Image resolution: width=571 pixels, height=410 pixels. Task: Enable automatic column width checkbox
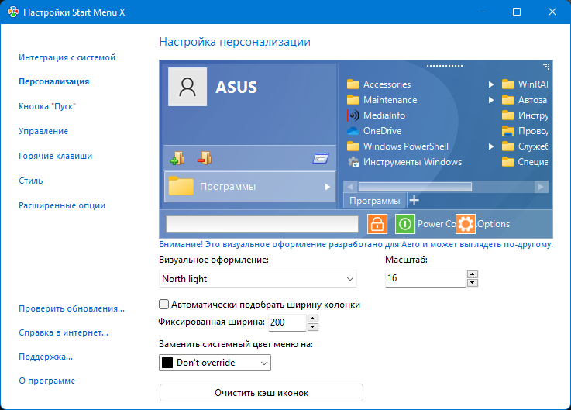click(163, 305)
